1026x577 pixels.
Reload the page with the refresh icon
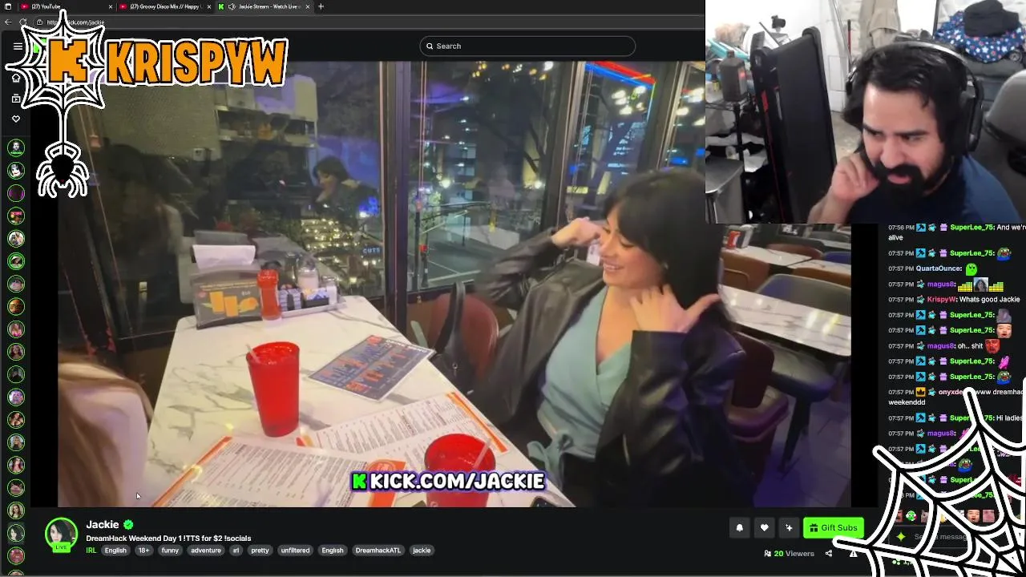click(x=23, y=22)
